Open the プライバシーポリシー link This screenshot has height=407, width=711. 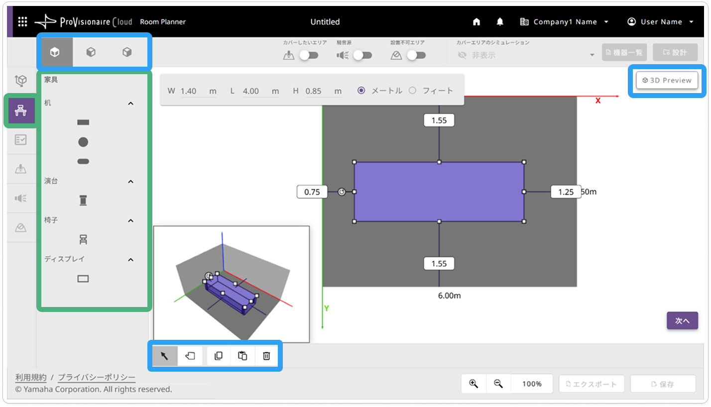[97, 377]
